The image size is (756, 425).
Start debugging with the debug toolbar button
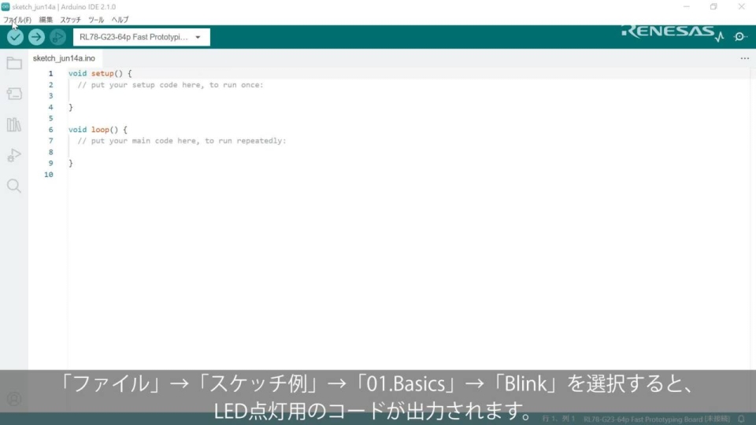point(57,37)
